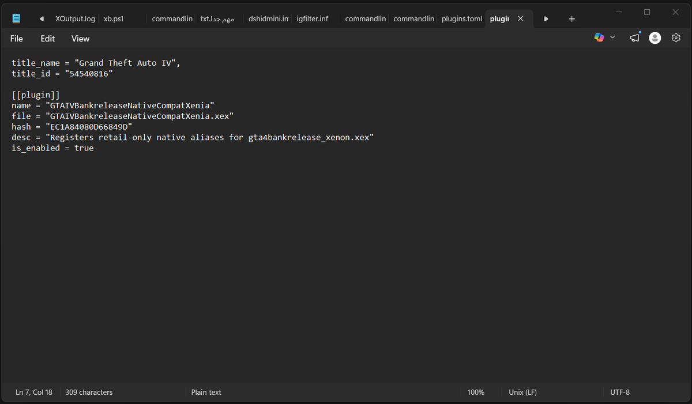Open the File menu
The height and width of the screenshot is (404, 692).
[17, 39]
